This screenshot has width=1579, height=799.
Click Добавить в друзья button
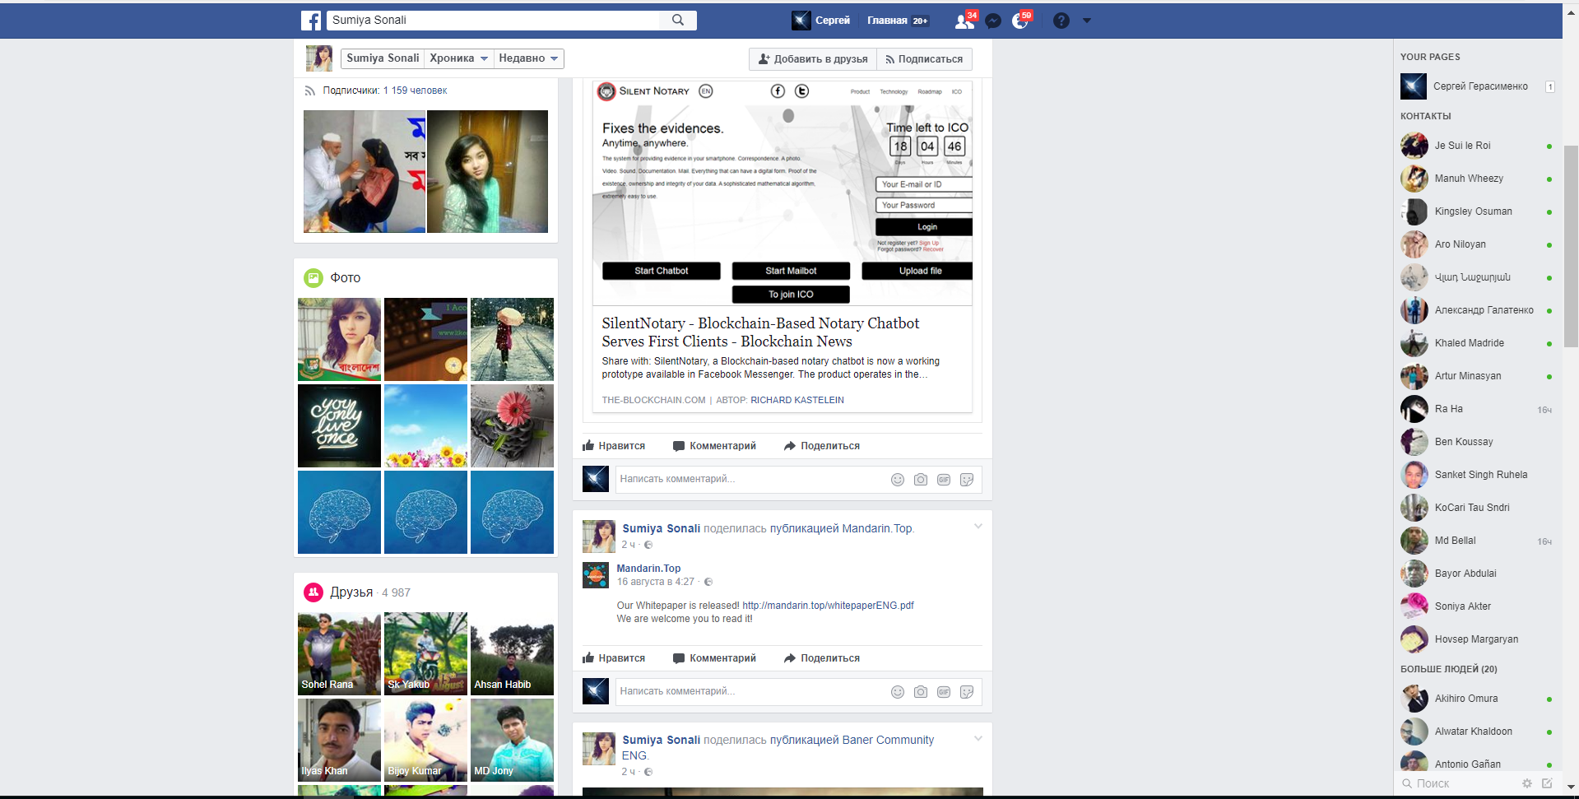coord(813,59)
